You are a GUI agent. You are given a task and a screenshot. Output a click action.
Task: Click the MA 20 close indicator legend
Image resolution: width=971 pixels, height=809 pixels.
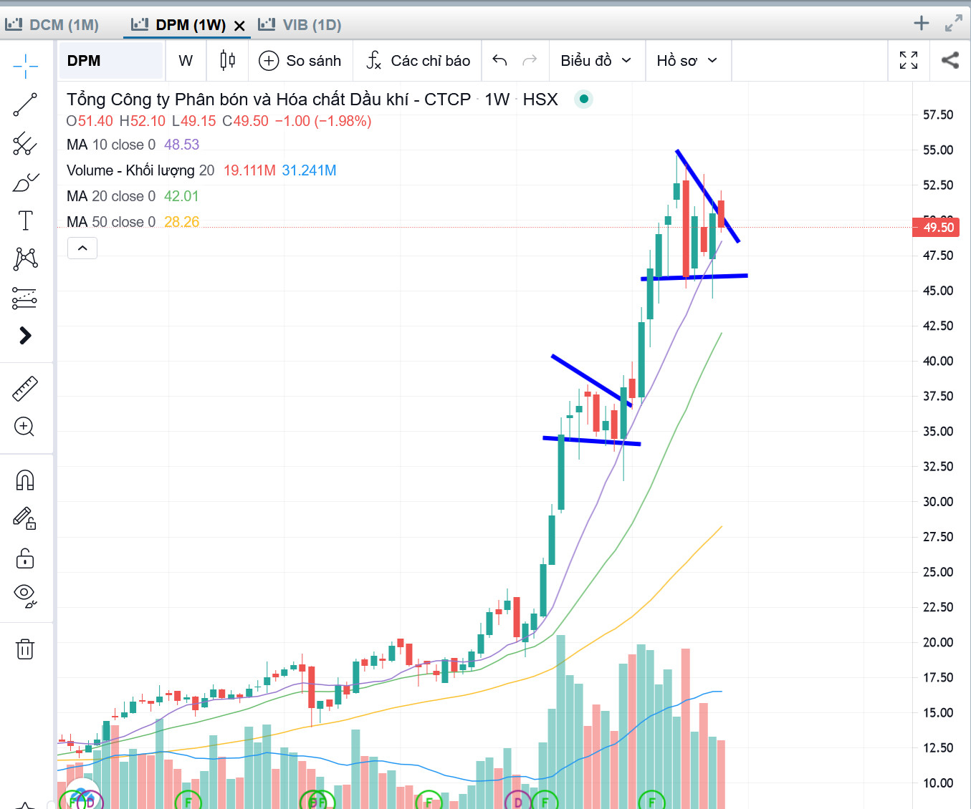133,196
